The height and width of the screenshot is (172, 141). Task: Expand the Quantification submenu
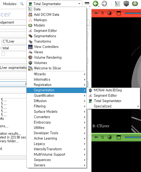57,96
